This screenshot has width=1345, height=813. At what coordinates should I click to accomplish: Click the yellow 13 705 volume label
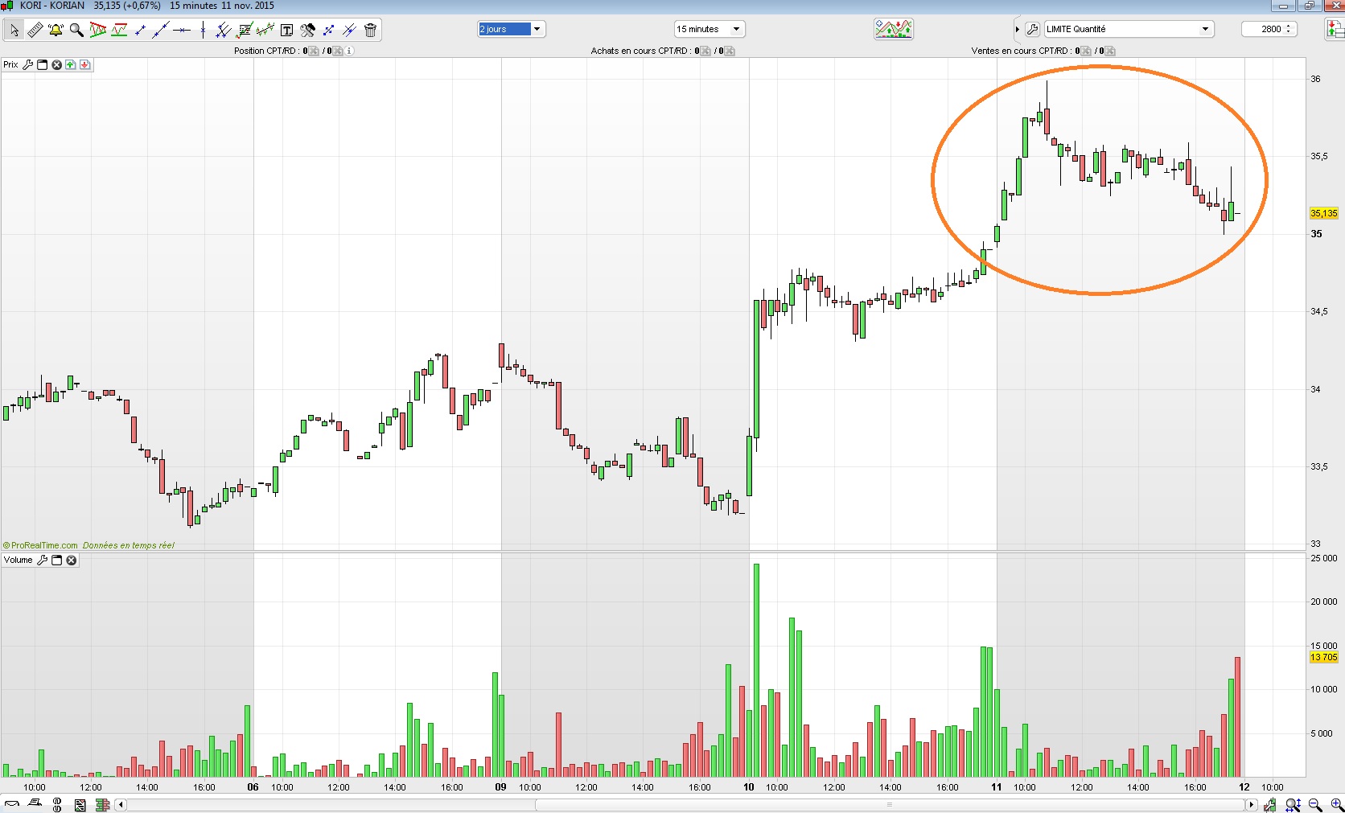pyautogui.click(x=1323, y=657)
